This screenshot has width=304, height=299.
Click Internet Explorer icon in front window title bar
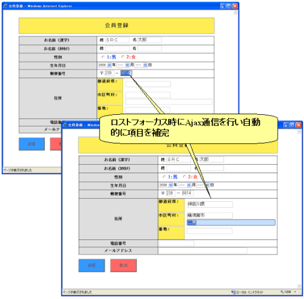point(65,125)
